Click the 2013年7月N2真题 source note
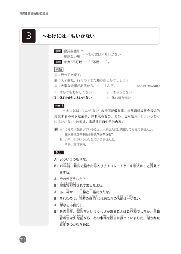 (x=148, y=86)
